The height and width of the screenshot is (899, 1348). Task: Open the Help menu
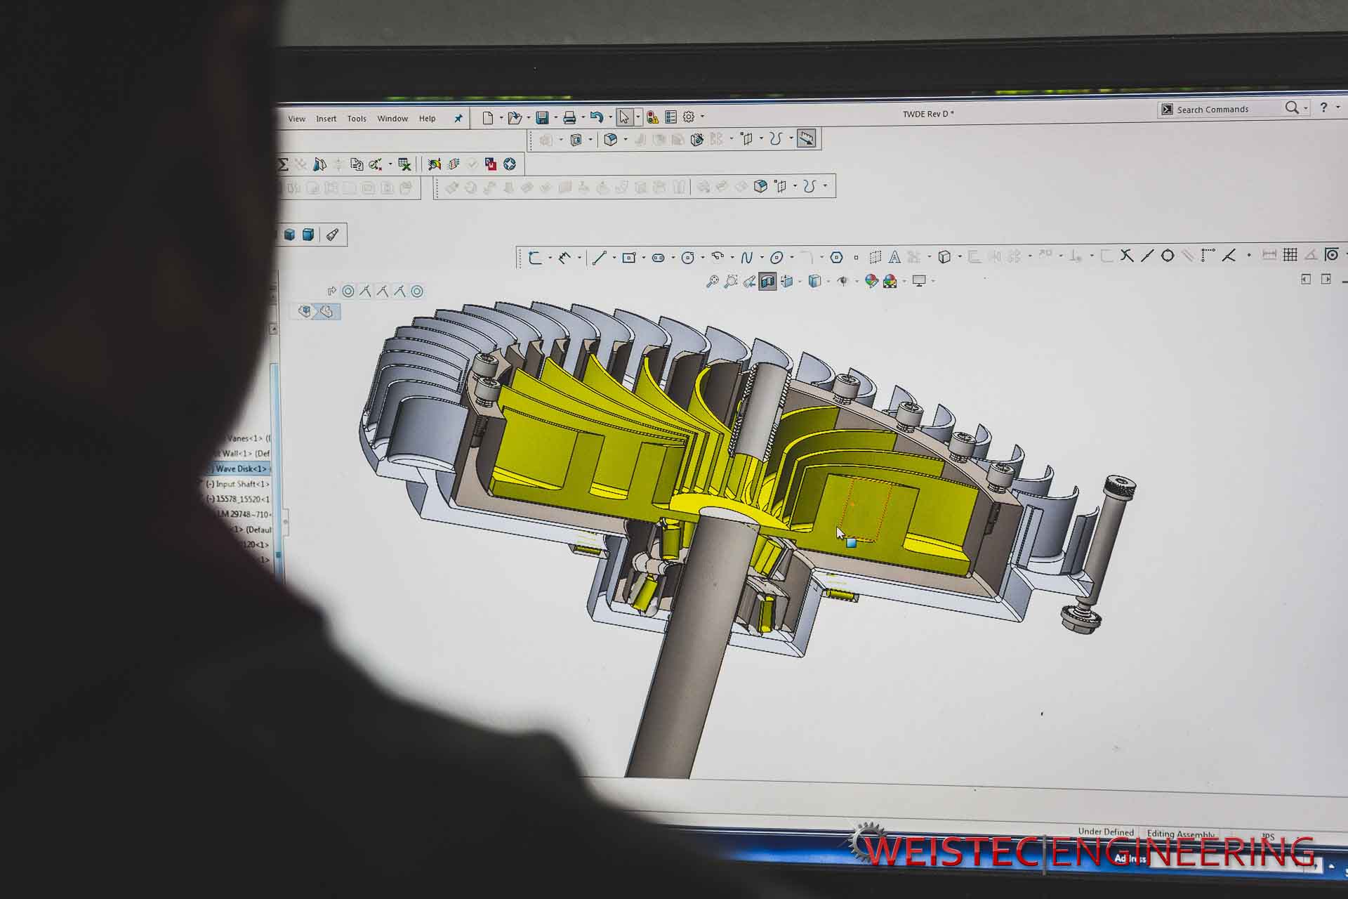click(427, 119)
